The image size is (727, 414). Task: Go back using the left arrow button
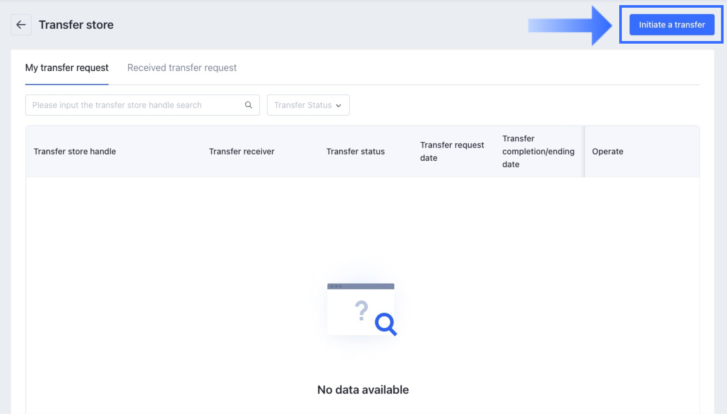click(21, 25)
